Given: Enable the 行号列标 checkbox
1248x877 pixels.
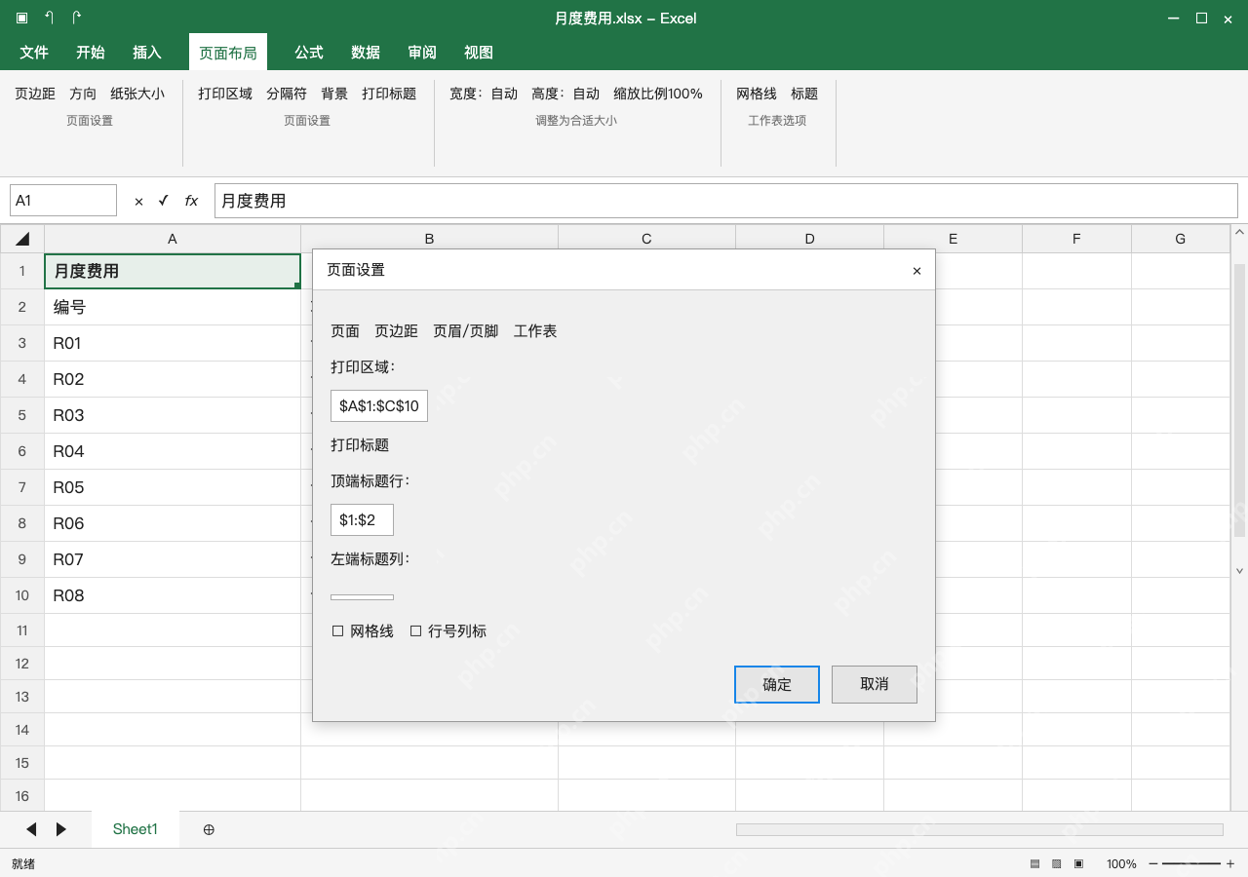Looking at the screenshot, I should 416,631.
